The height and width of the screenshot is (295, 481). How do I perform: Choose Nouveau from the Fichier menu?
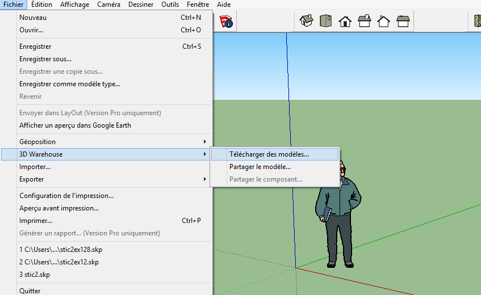[x=107, y=18]
